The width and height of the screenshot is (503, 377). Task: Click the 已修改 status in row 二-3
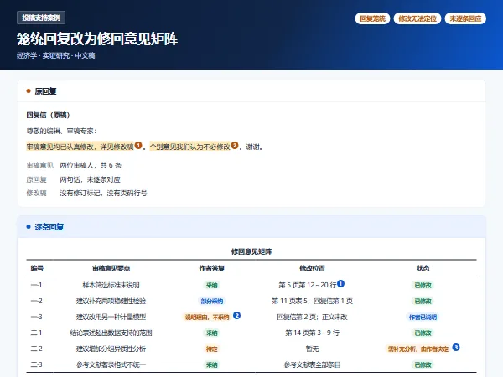423,364
